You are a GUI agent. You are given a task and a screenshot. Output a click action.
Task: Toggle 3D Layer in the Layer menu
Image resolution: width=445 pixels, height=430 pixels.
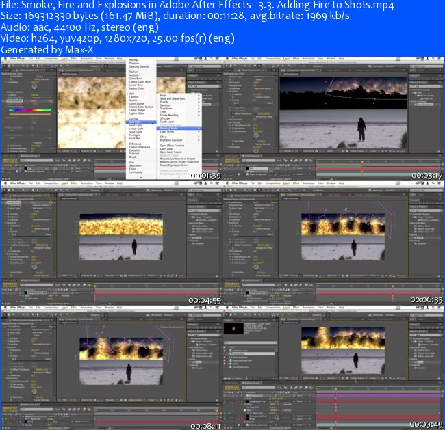(179, 118)
